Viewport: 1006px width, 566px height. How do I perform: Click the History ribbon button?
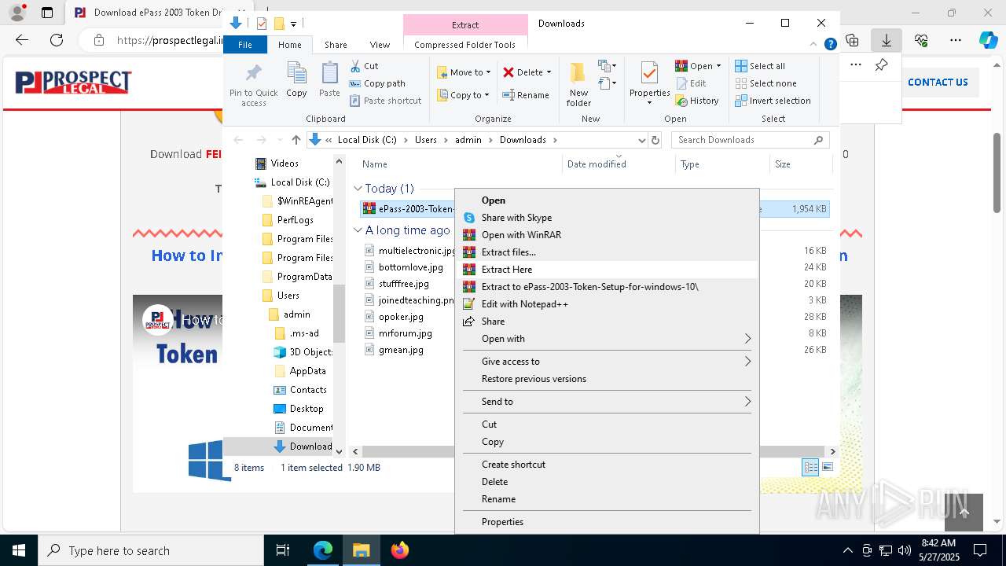697,101
